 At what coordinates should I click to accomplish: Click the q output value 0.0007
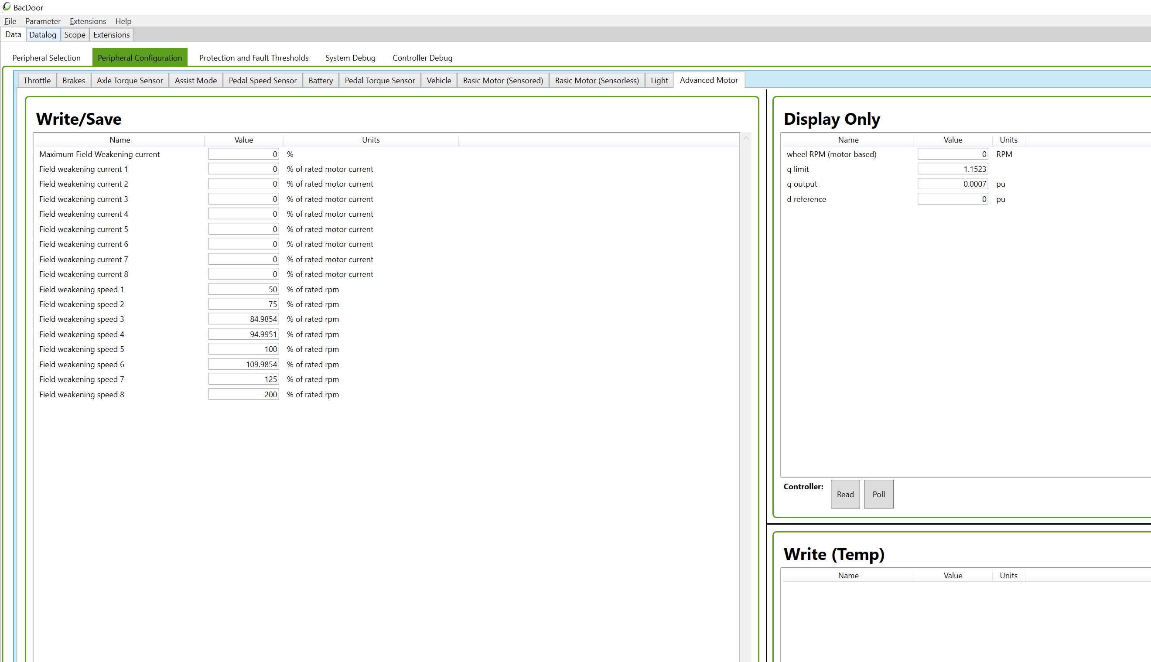(953, 184)
